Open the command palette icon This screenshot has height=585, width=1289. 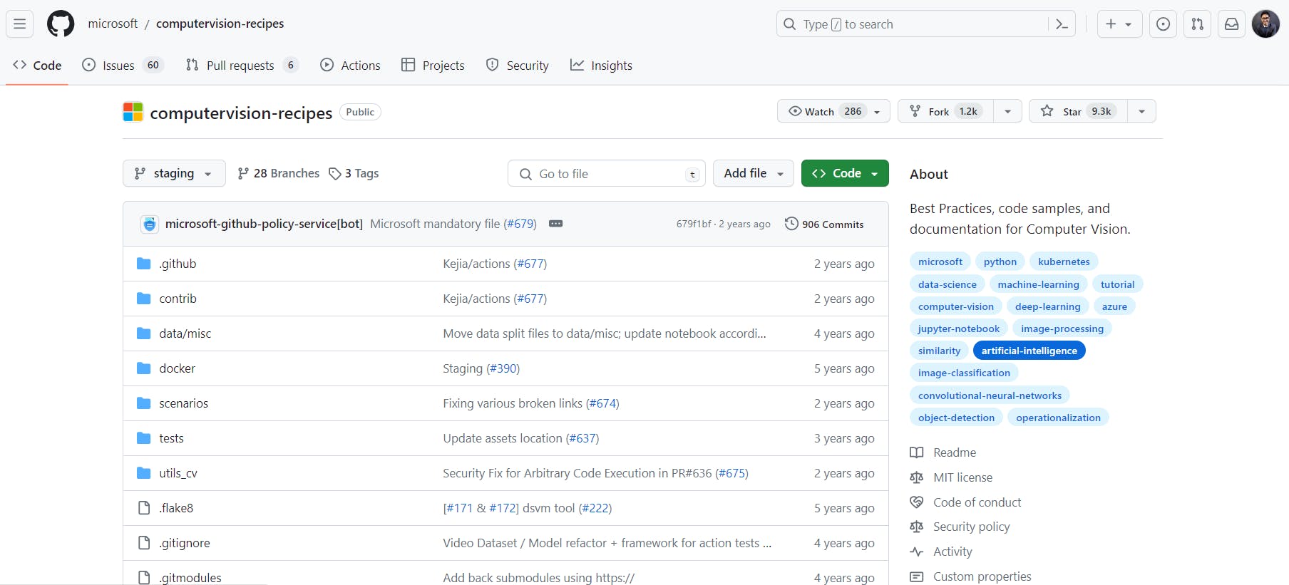[1062, 24]
